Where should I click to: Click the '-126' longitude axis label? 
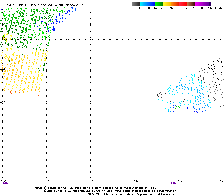pos(134,181)
